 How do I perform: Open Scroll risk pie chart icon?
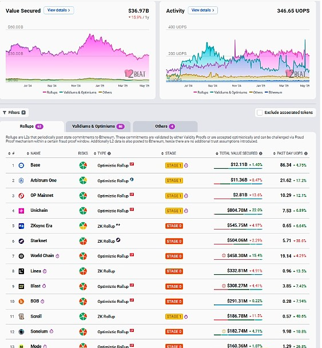click(83, 317)
